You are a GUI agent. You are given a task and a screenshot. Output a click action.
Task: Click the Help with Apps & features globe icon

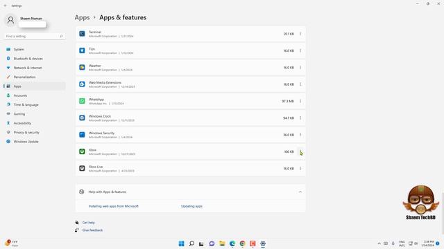pos(82,192)
